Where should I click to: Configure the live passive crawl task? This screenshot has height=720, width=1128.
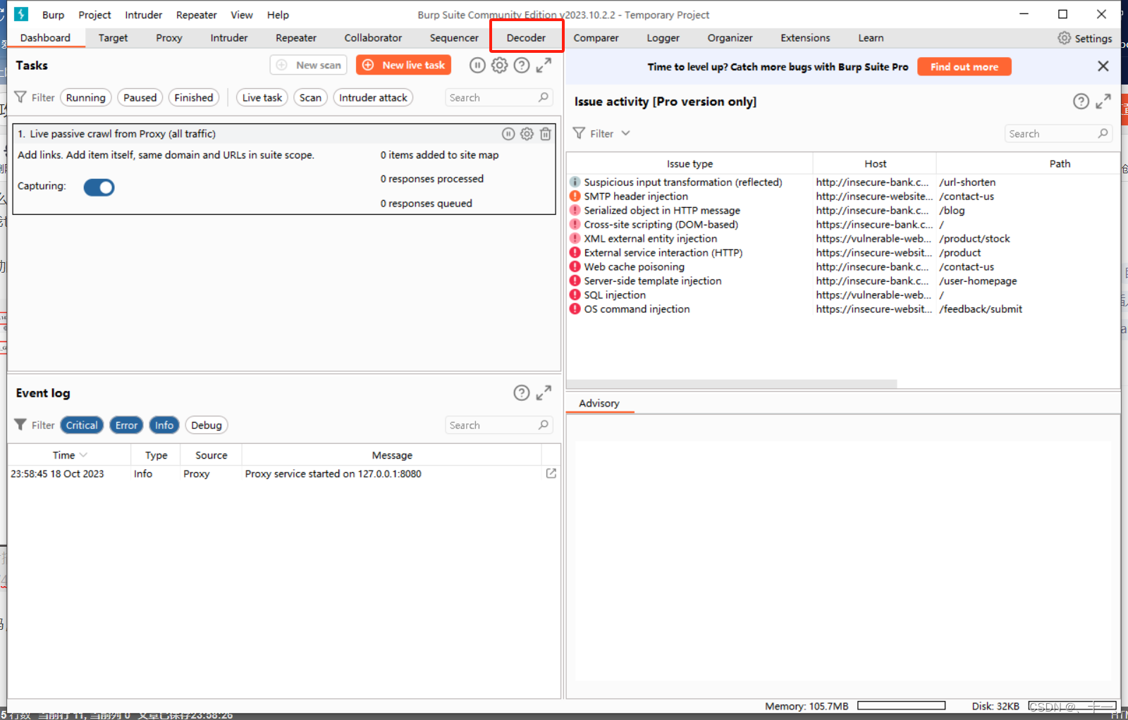tap(527, 134)
